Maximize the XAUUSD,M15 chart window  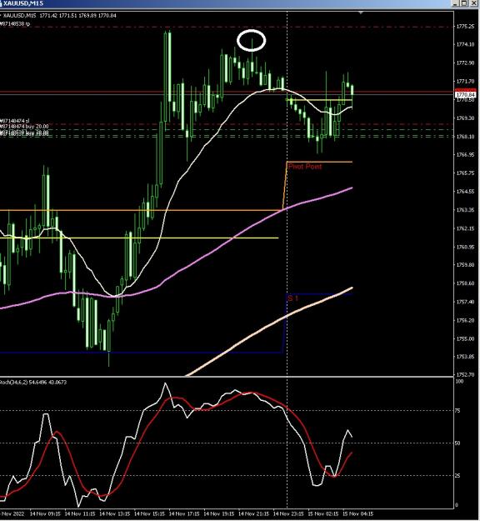pos(464,3)
